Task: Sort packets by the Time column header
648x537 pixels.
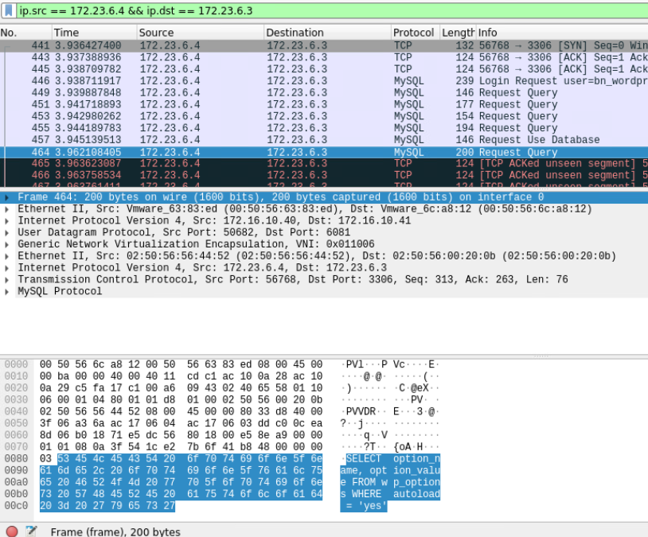Action: 94,33
